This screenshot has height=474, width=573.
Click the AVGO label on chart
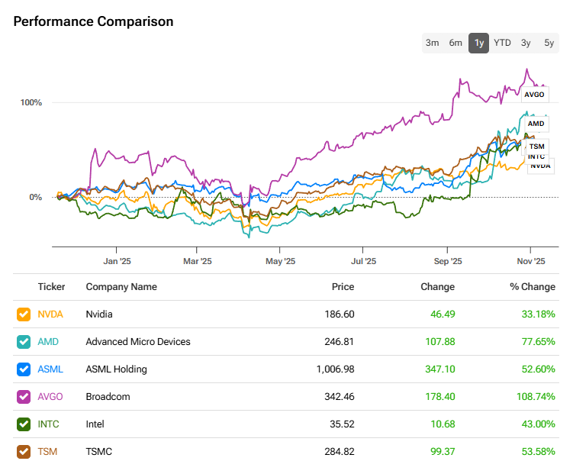click(x=534, y=95)
